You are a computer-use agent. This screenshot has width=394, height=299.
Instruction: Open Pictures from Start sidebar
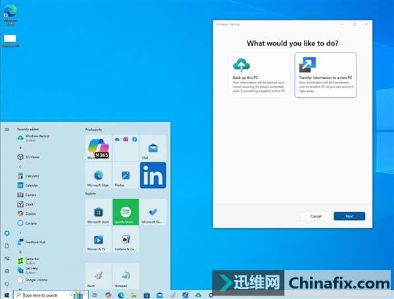[x=7, y=258]
